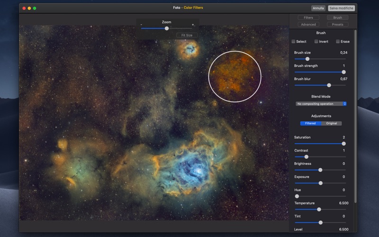Click the Temperature value 6.500
This screenshot has width=379, height=237.
pyautogui.click(x=344, y=203)
